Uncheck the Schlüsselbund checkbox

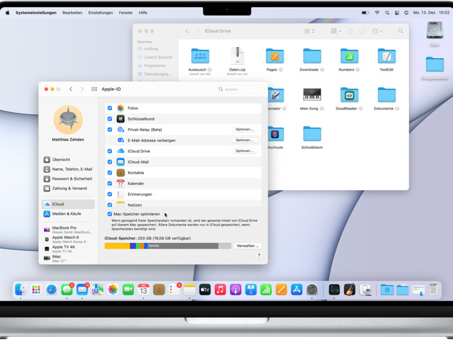point(110,119)
